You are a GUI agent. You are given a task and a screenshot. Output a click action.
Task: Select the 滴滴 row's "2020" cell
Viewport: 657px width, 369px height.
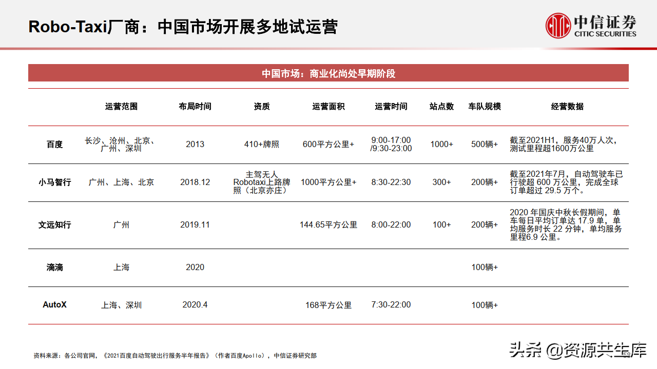[195, 268]
